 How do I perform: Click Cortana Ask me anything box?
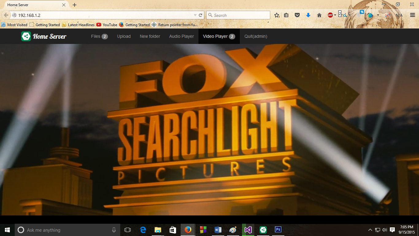click(x=67, y=230)
